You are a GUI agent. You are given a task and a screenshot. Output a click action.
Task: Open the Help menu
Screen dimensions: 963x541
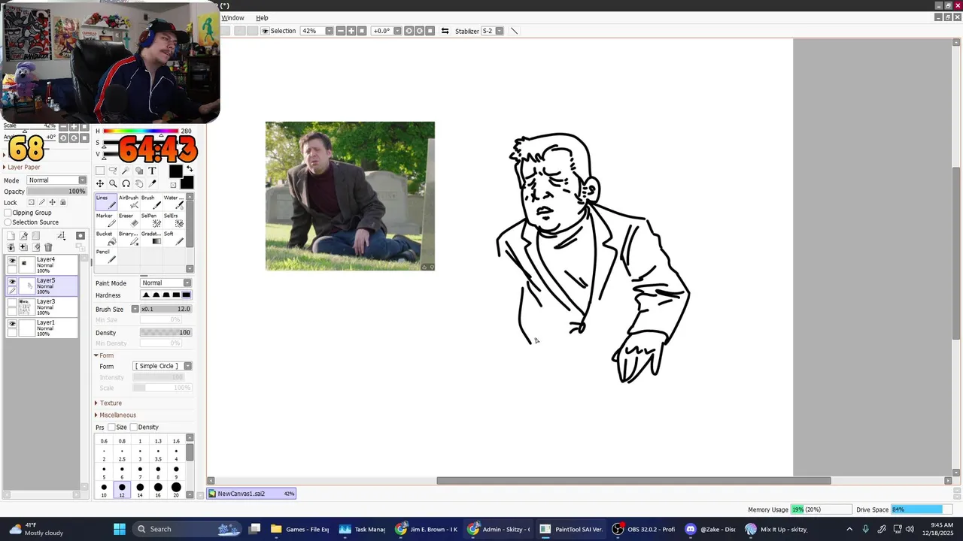pos(262,17)
